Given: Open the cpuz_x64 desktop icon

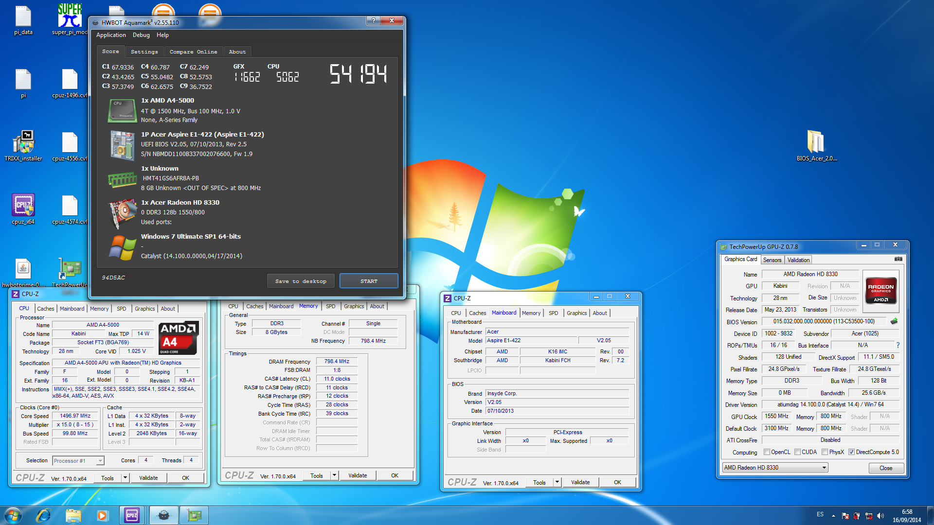Looking at the screenshot, I should tap(23, 209).
